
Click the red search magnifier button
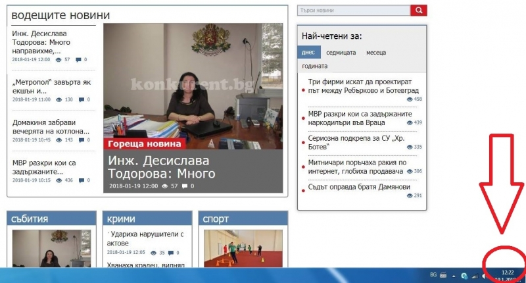(419, 11)
